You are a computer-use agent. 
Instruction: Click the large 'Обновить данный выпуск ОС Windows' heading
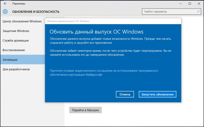pos(96,32)
